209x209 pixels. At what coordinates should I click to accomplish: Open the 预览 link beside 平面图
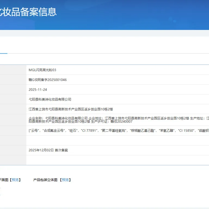point(15,180)
